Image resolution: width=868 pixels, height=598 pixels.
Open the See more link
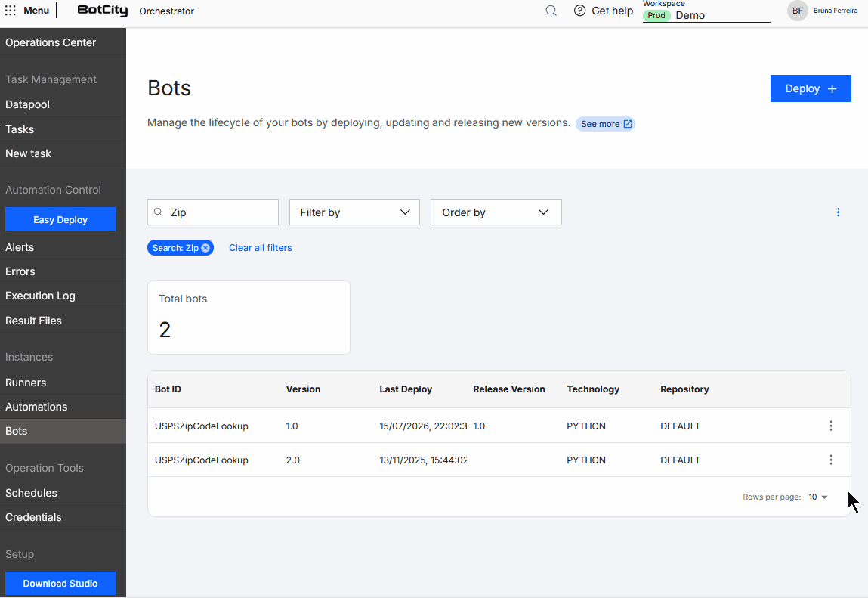tap(605, 124)
